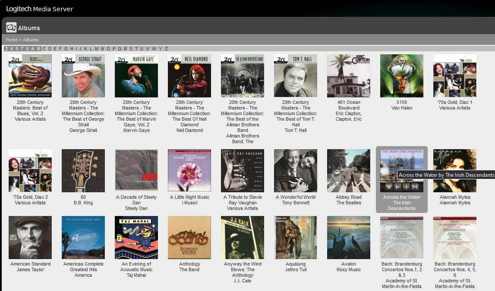Add Across the Water to playlist (plus)

(x=406, y=187)
